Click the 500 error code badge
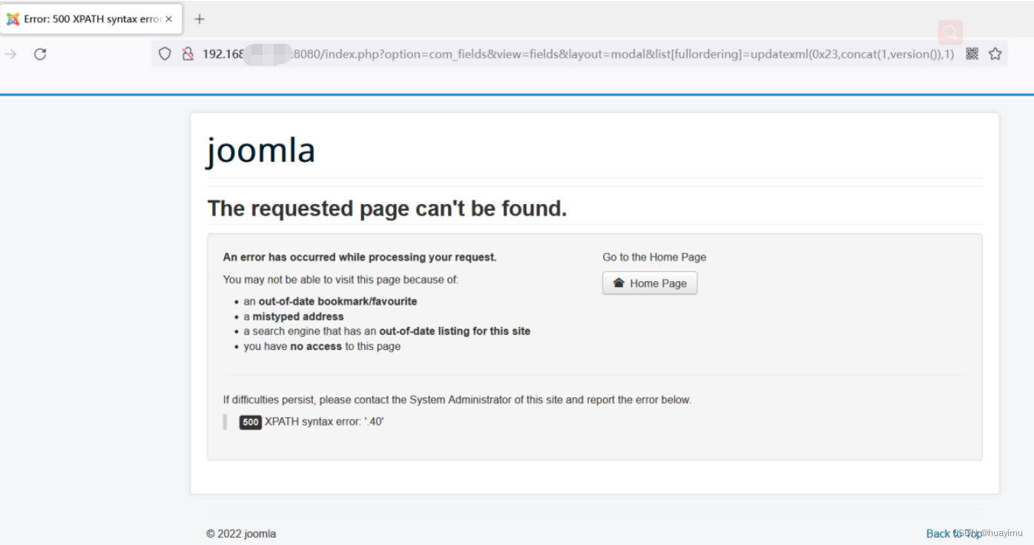The image size is (1034, 545). (x=250, y=422)
